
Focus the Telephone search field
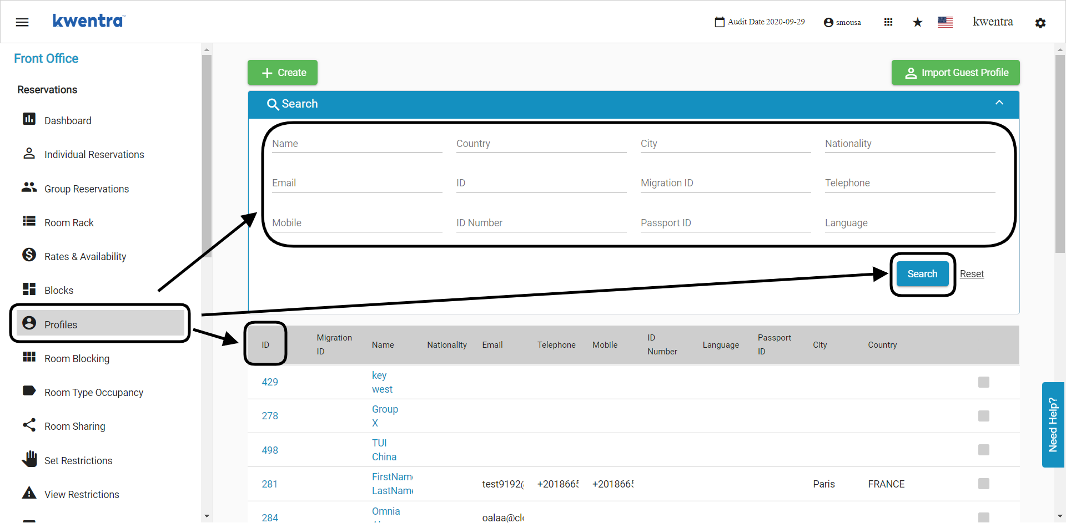(910, 183)
